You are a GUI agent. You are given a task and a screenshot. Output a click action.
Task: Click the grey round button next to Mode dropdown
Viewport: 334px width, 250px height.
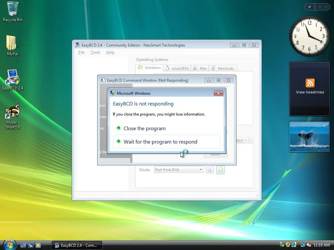click(x=210, y=170)
